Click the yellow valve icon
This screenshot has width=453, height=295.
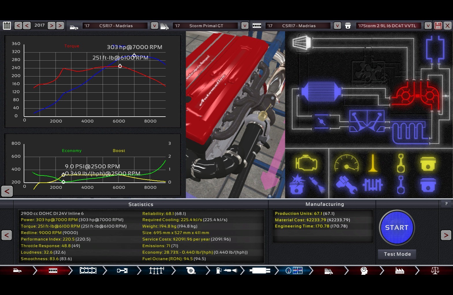[x=373, y=163]
